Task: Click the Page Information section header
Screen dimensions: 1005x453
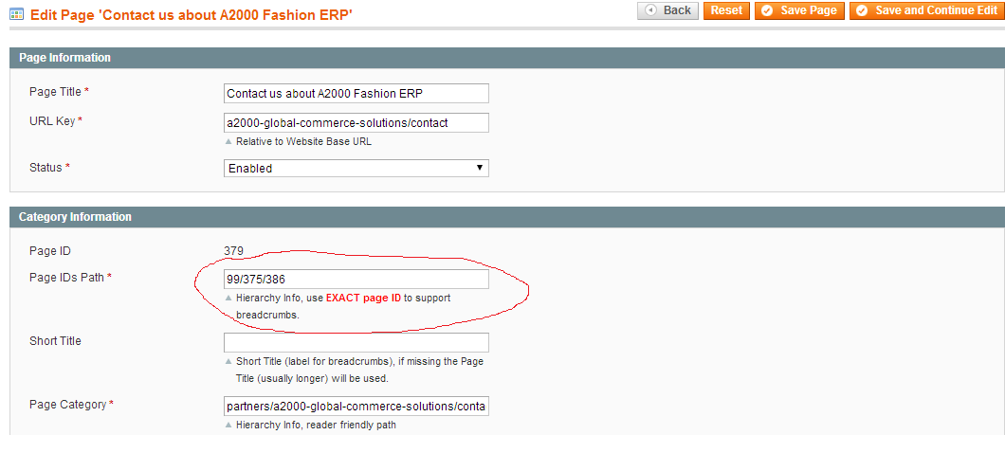Action: pos(507,58)
